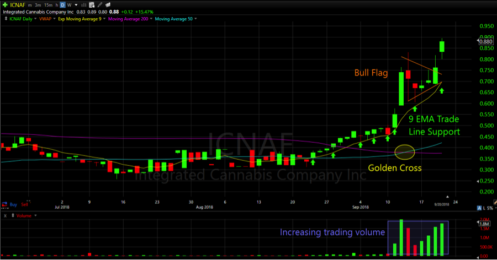Open the timeframe dropdown arrow after W

click(76, 5)
